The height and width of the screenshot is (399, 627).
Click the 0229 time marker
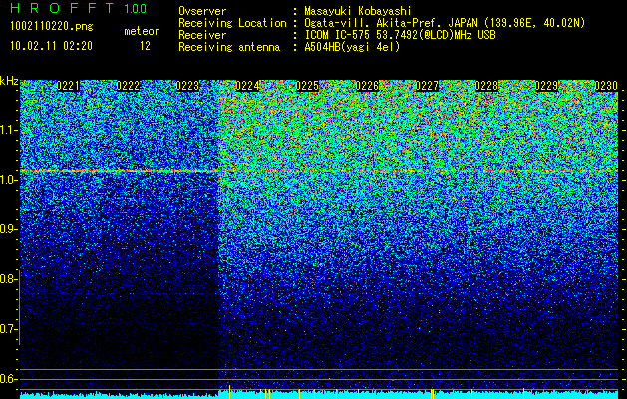[546, 86]
